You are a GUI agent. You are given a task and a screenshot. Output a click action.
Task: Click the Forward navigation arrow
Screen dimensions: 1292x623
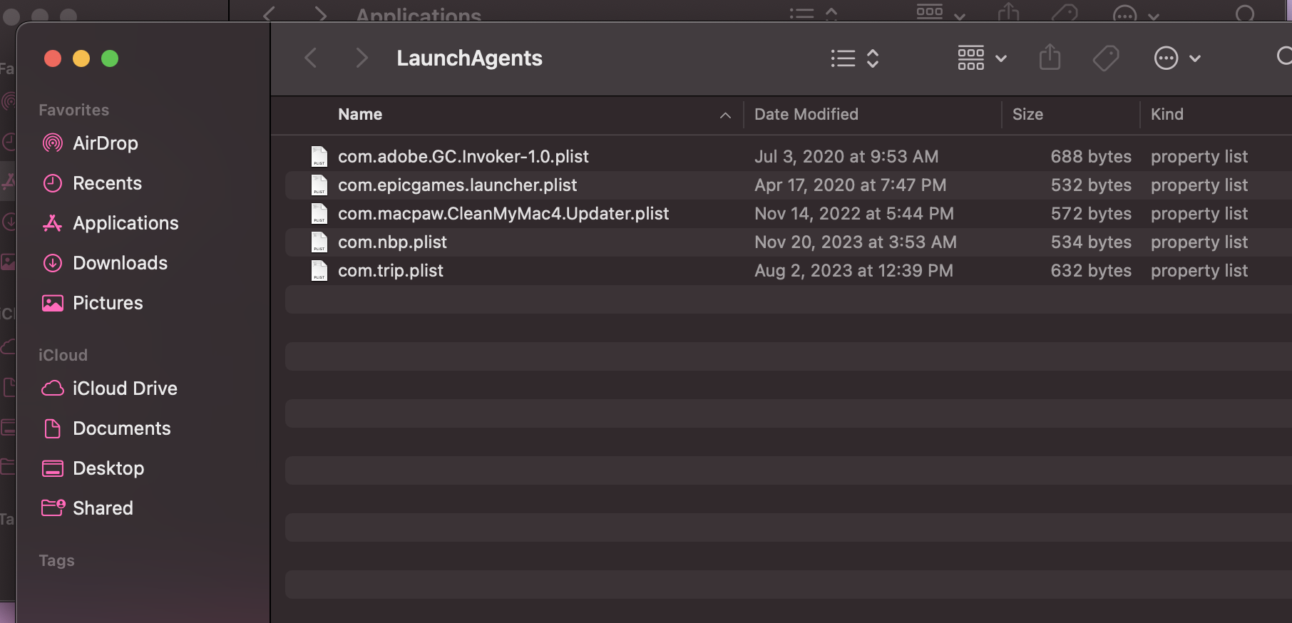pos(362,58)
